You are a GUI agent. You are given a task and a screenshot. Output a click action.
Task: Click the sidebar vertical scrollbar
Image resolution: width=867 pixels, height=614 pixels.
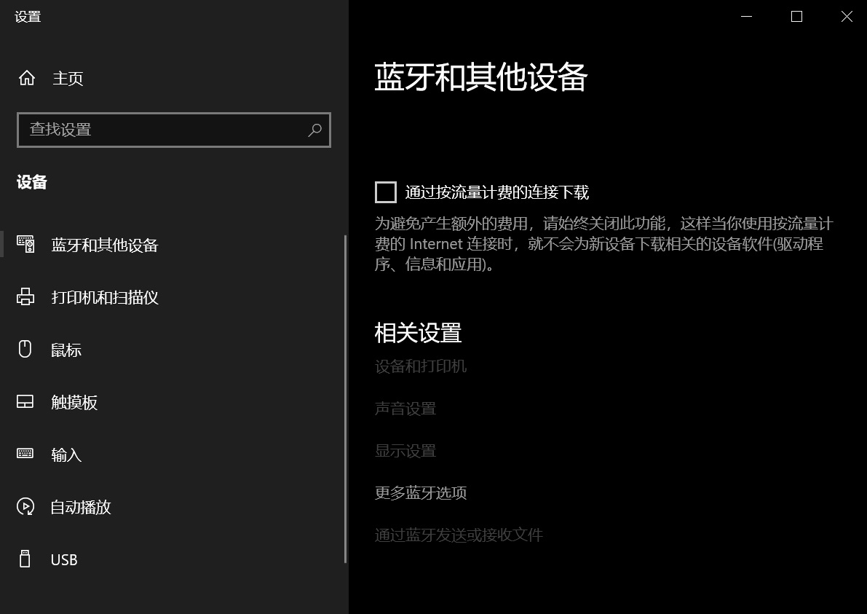(345, 398)
